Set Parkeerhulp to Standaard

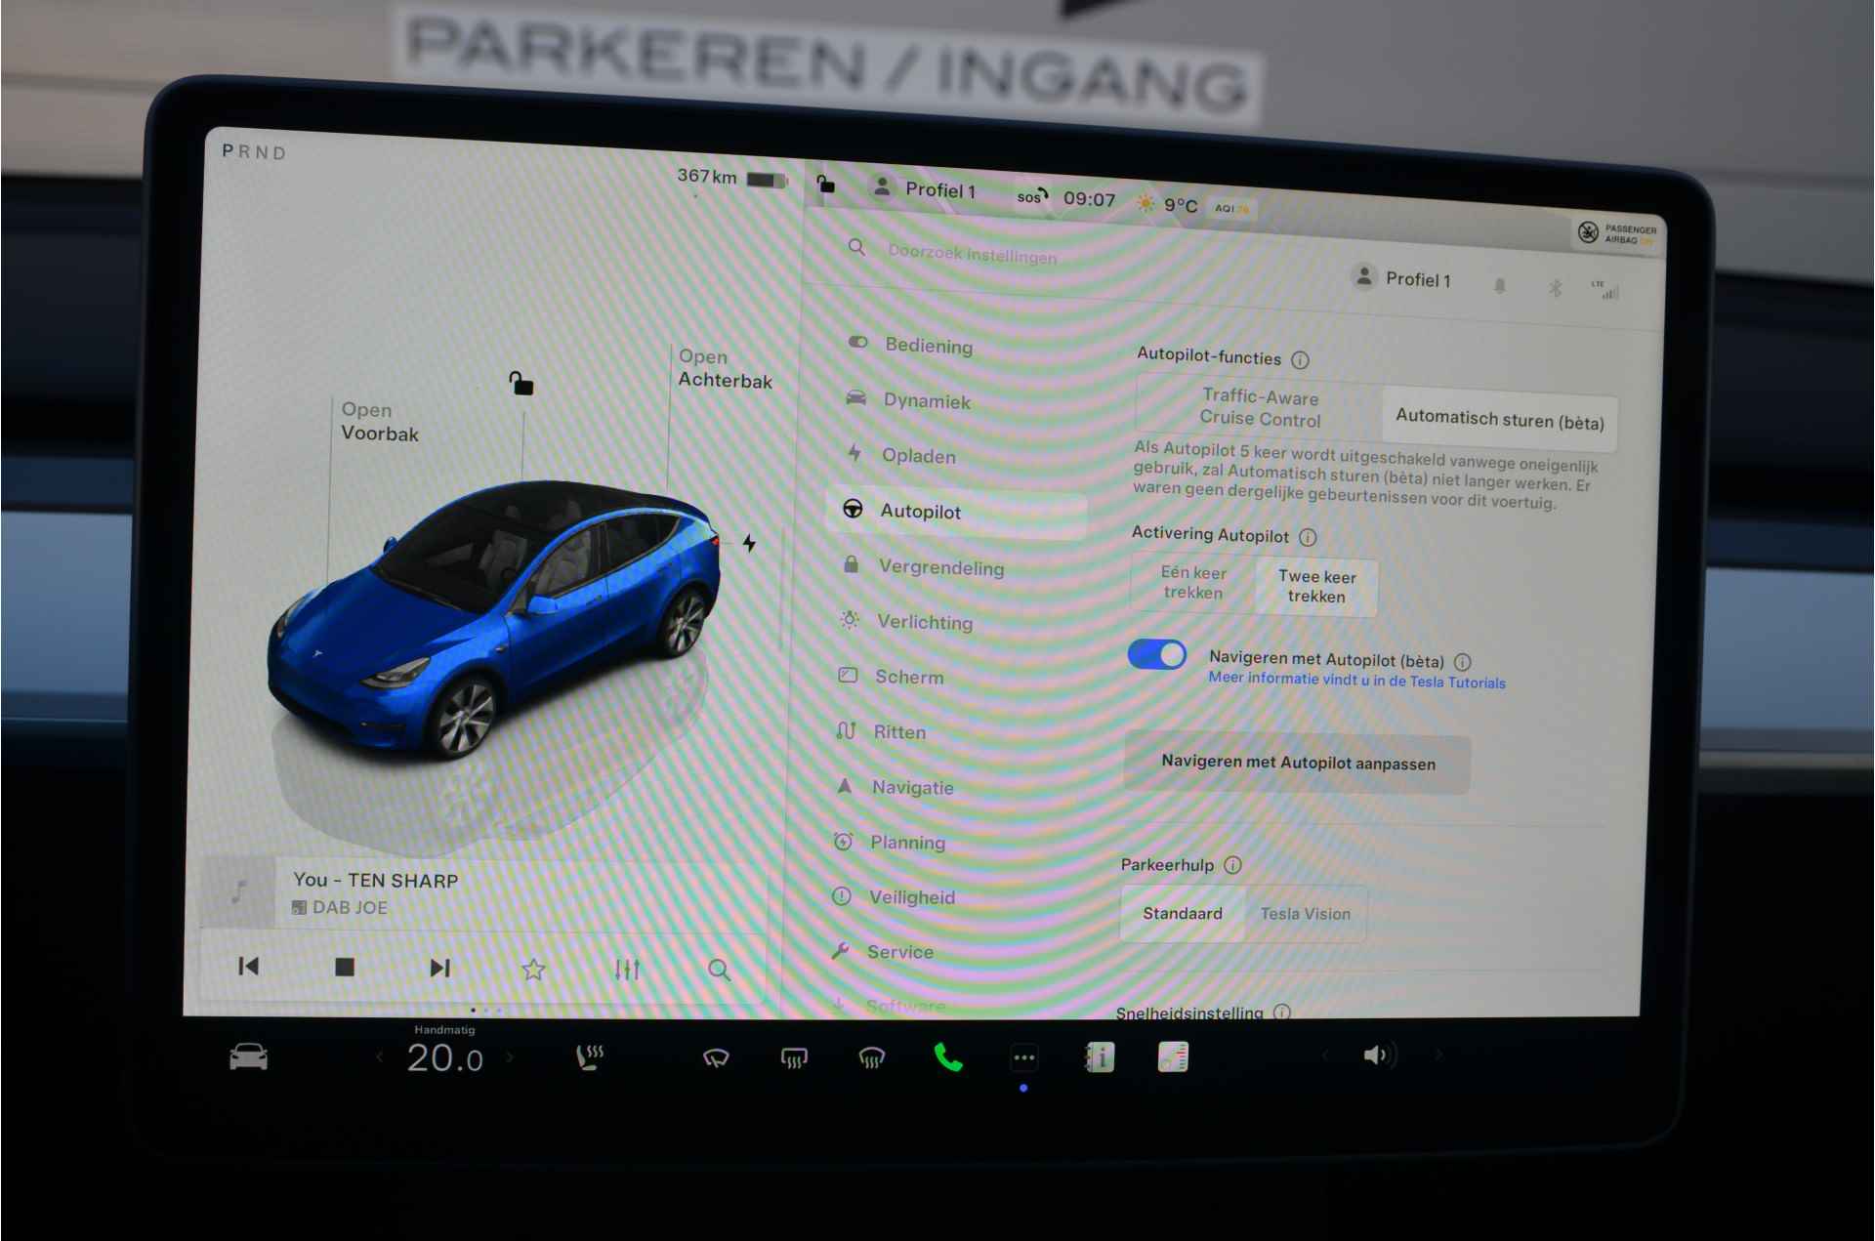click(1183, 913)
